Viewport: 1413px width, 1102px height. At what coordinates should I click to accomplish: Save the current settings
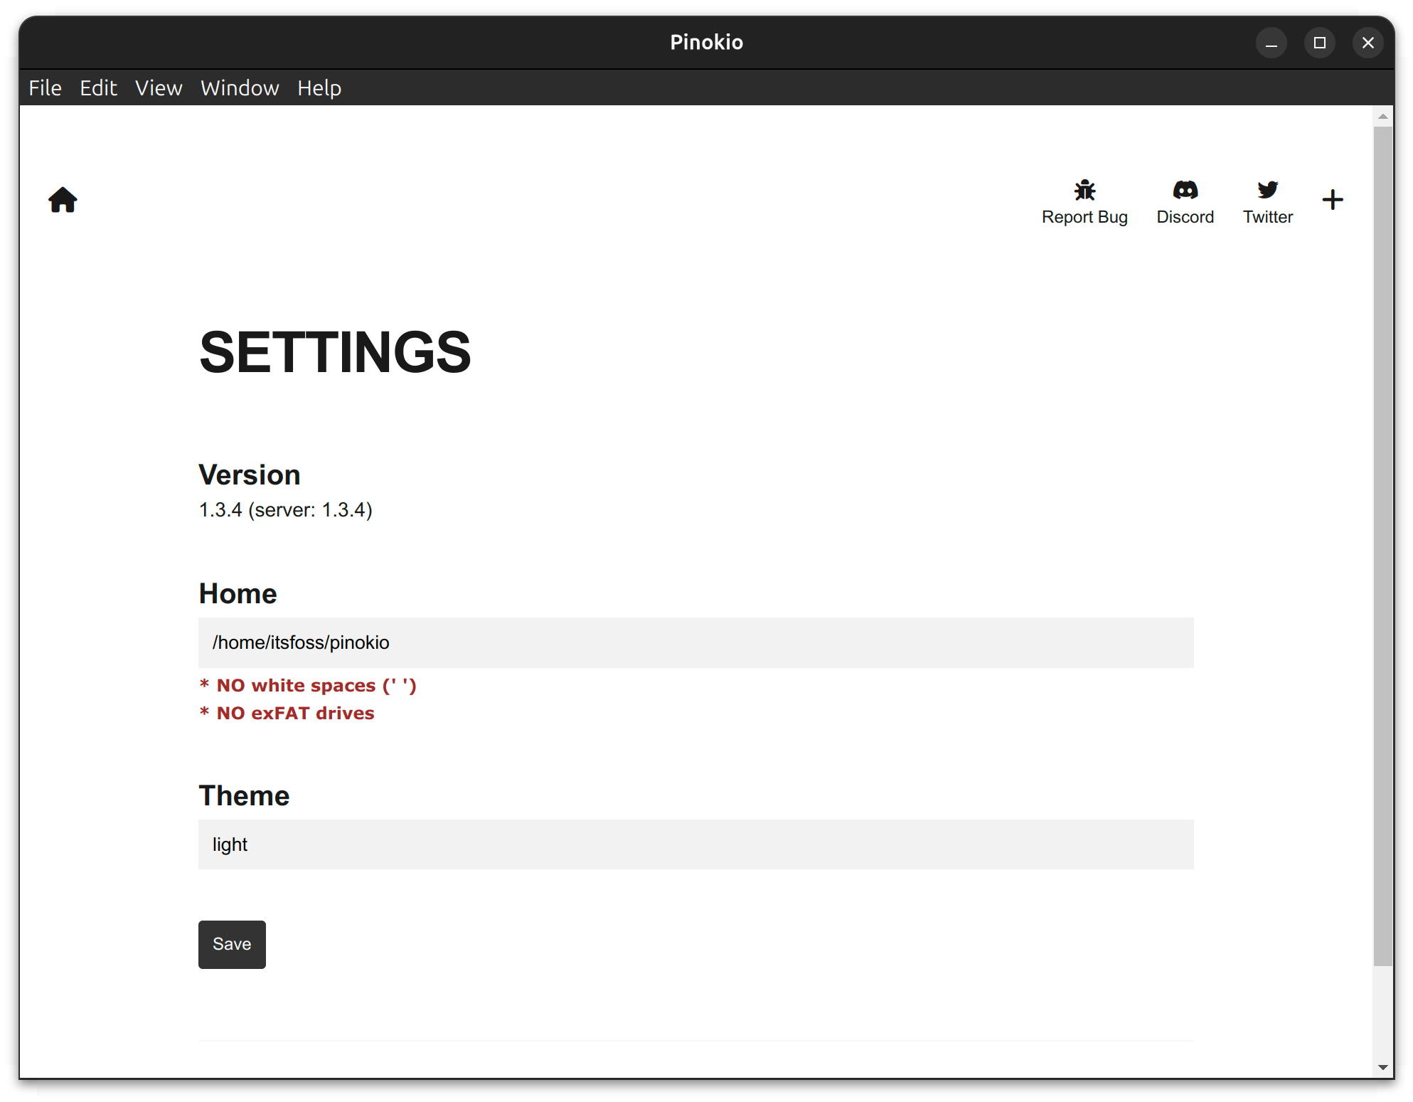coord(230,943)
